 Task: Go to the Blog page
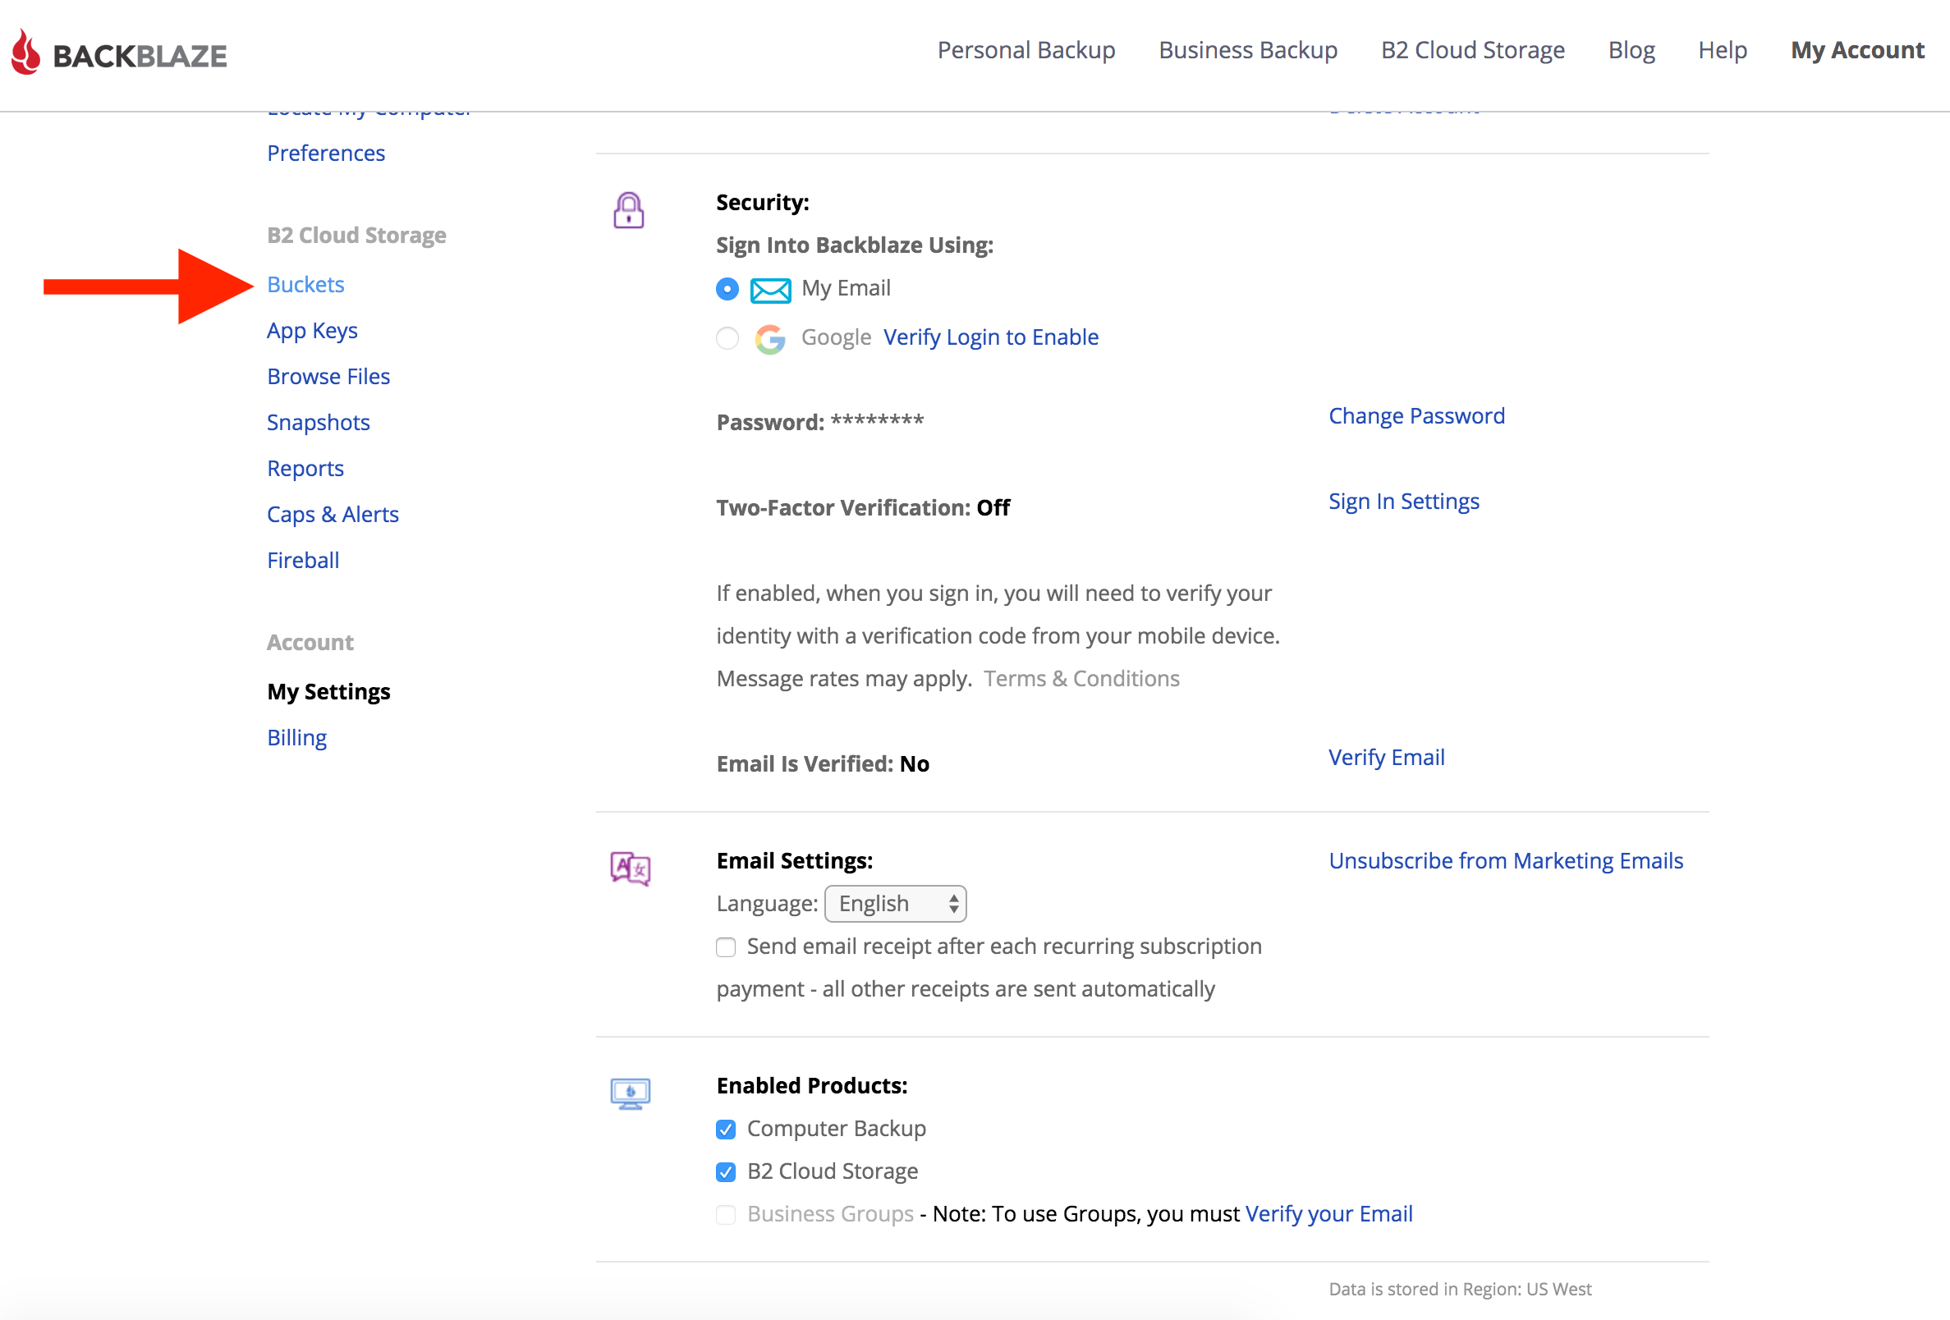click(x=1631, y=50)
